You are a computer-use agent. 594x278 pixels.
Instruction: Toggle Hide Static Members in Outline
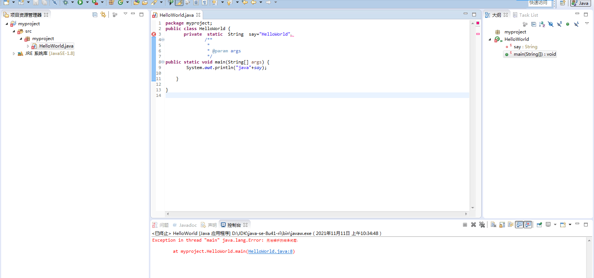559,24
